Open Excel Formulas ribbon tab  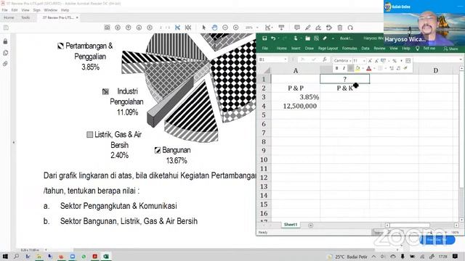(x=349, y=49)
